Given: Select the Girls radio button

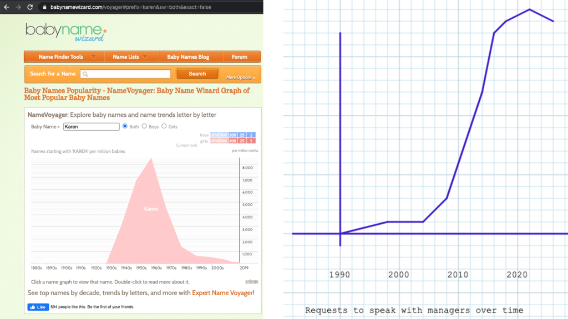Looking at the screenshot, I should click(164, 126).
